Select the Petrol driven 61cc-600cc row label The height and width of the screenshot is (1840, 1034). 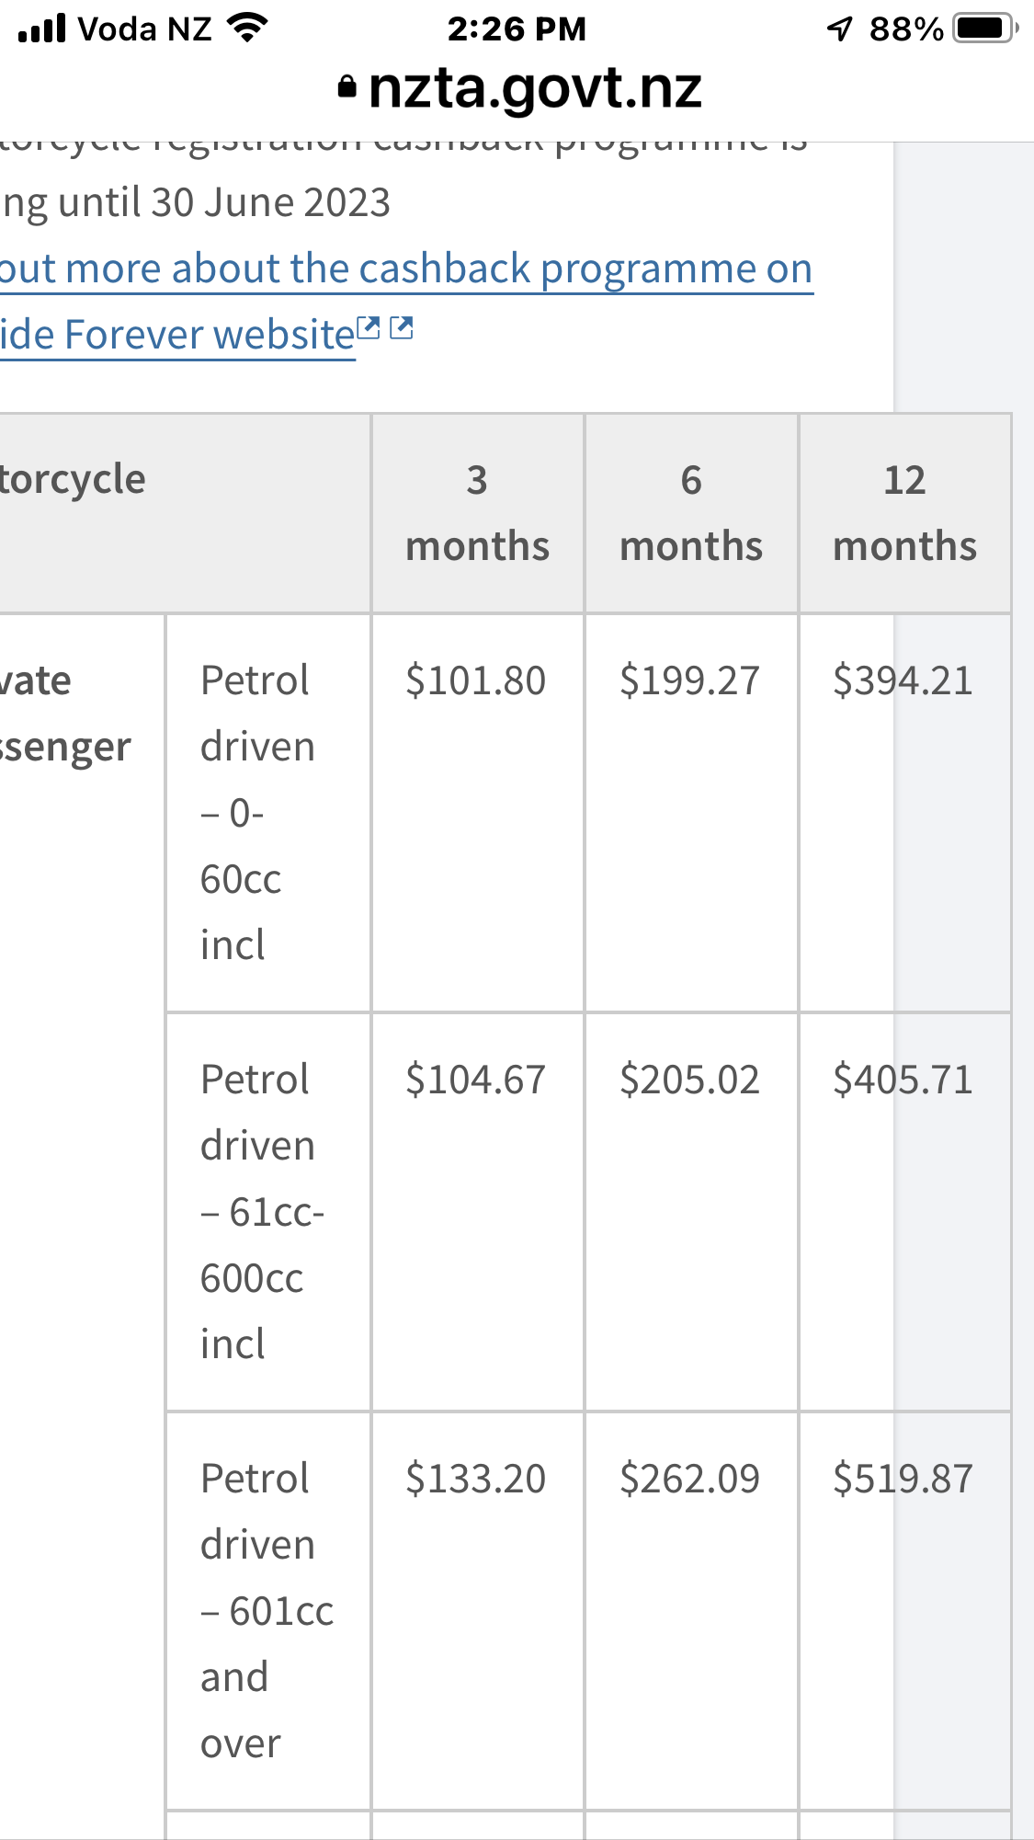pyautogui.click(x=263, y=1212)
